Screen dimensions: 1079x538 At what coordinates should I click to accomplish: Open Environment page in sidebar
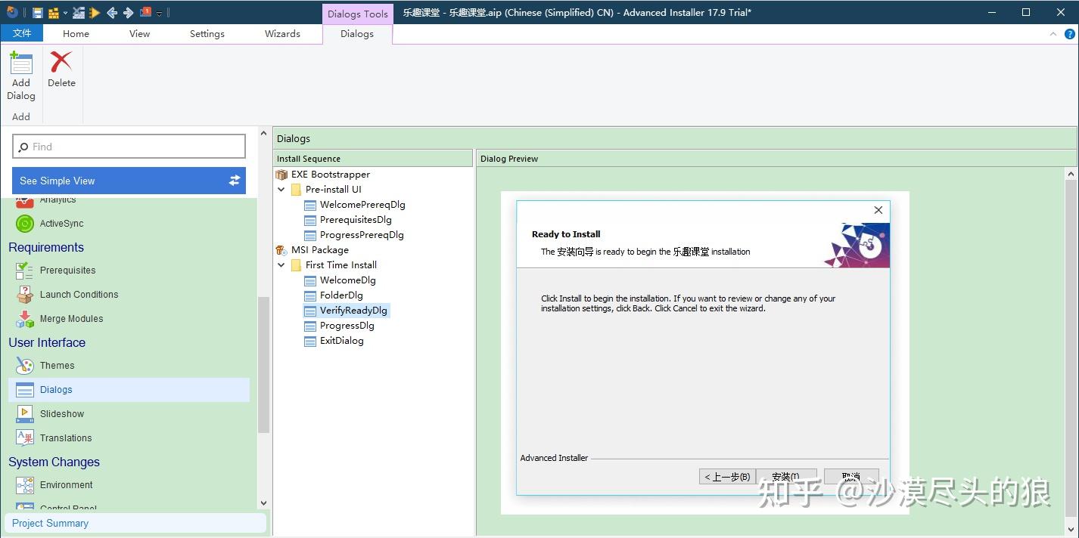67,485
